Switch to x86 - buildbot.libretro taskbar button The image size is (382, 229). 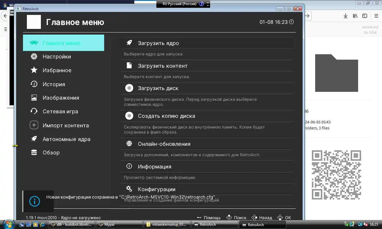coord(72,225)
